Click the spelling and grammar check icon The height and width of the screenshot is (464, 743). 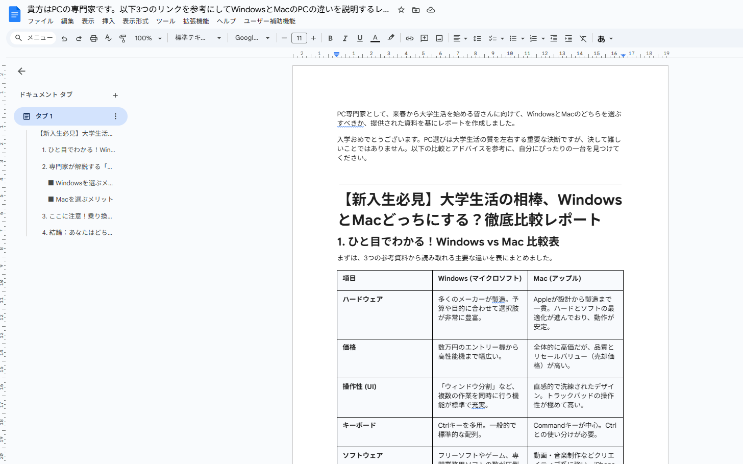coord(108,38)
